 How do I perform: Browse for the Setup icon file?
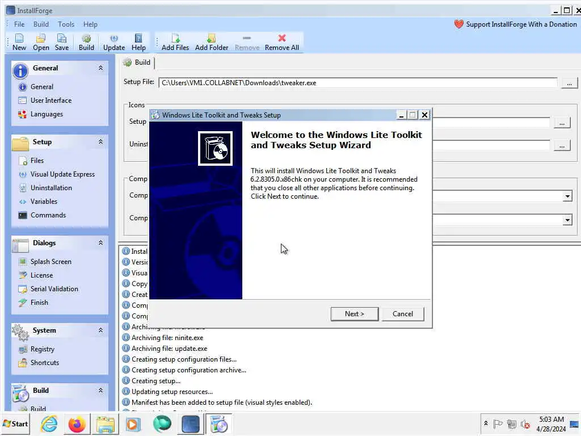[562, 123]
